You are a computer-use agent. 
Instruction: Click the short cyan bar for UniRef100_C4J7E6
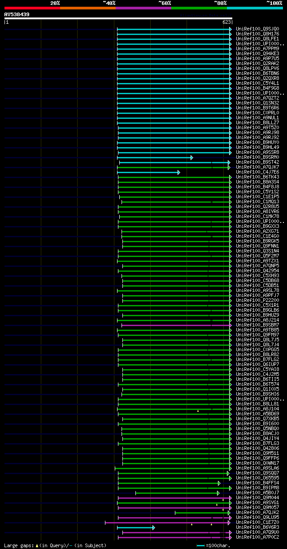[x=148, y=172]
